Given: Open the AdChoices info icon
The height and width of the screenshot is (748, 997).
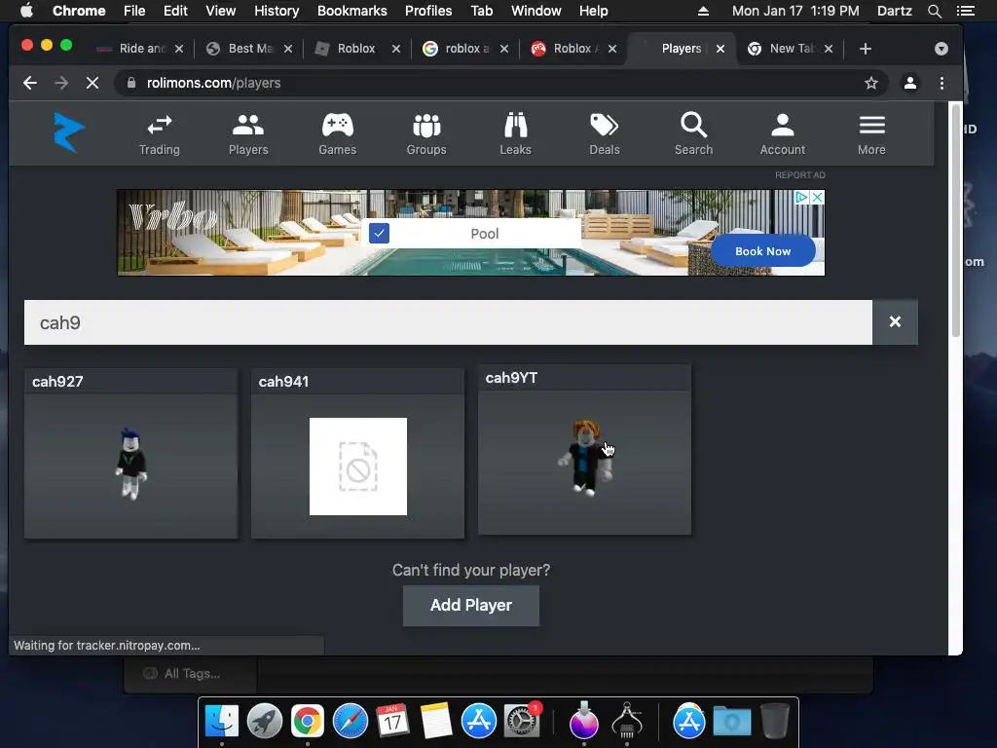Looking at the screenshot, I should click(x=802, y=197).
